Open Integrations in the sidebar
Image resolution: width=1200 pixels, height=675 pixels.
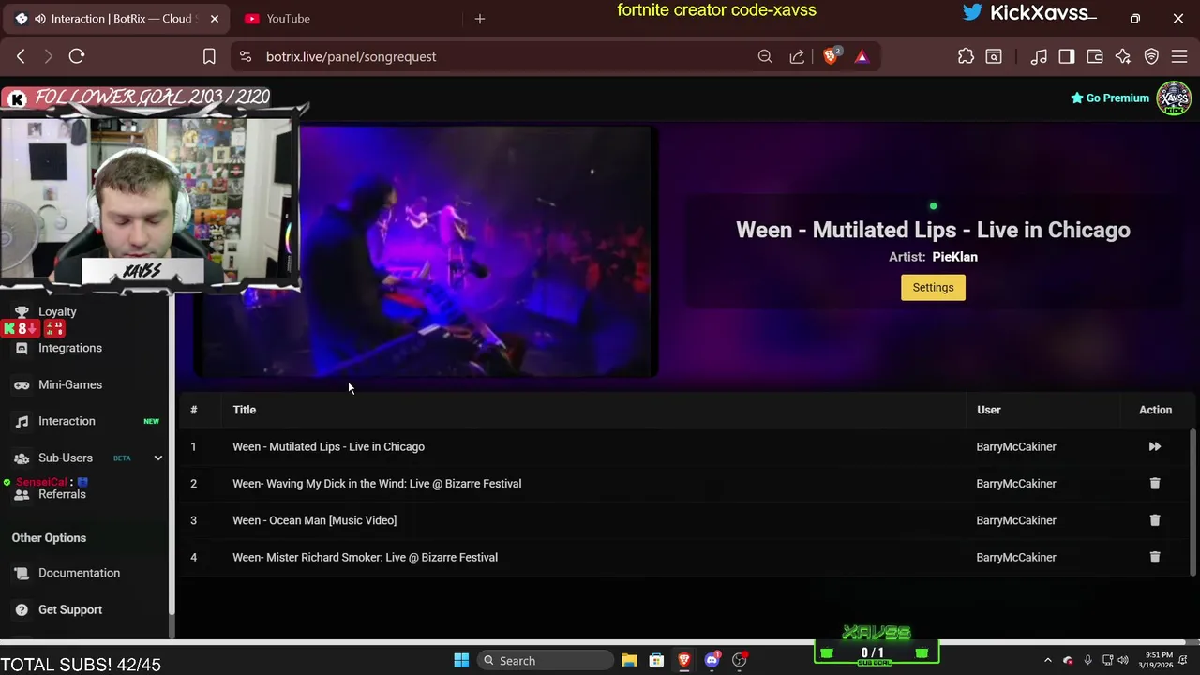pyautogui.click(x=70, y=348)
